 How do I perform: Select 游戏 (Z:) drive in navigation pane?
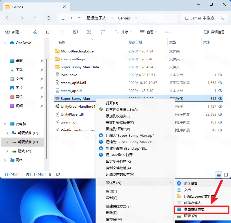(x=24, y=151)
